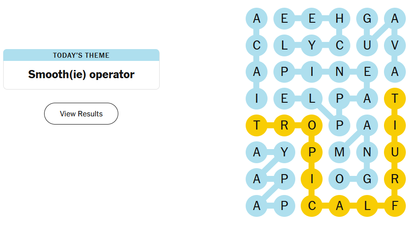Select the G tile in the top row
409x230 pixels.
click(x=367, y=19)
